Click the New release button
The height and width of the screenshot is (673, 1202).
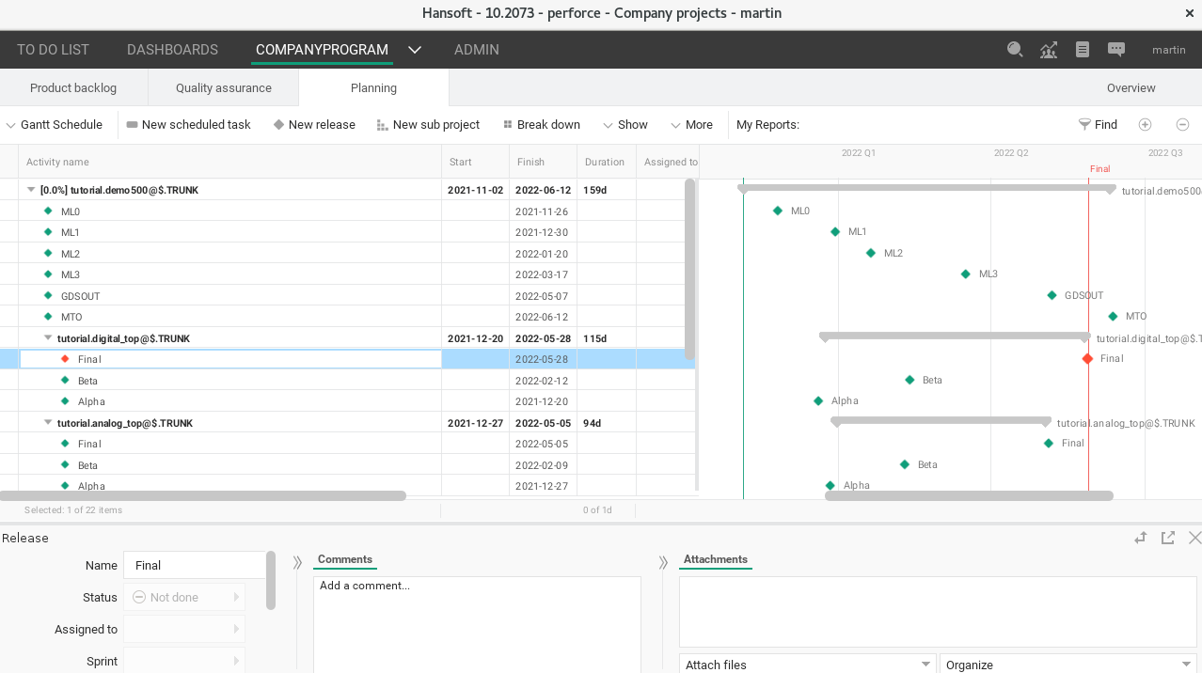coord(314,125)
